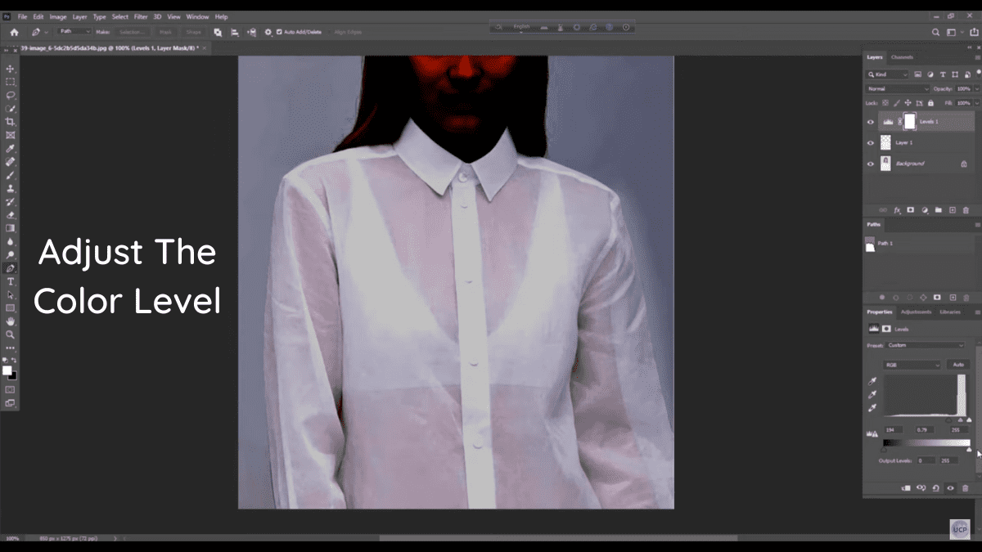Hide the Levels 1 layer
This screenshot has width=982, height=552.
click(871, 121)
